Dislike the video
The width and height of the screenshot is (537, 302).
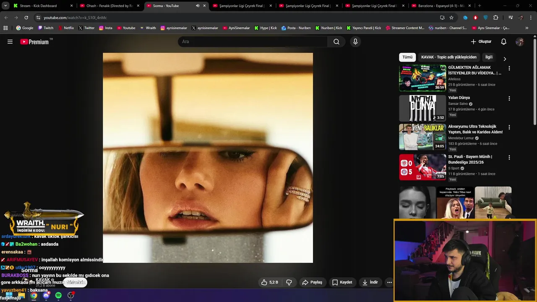coord(289,282)
